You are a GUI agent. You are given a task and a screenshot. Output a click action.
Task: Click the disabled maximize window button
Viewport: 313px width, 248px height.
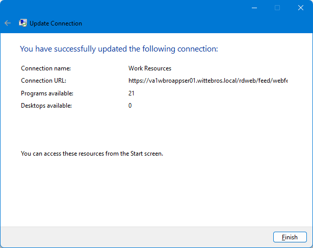coord(277,8)
